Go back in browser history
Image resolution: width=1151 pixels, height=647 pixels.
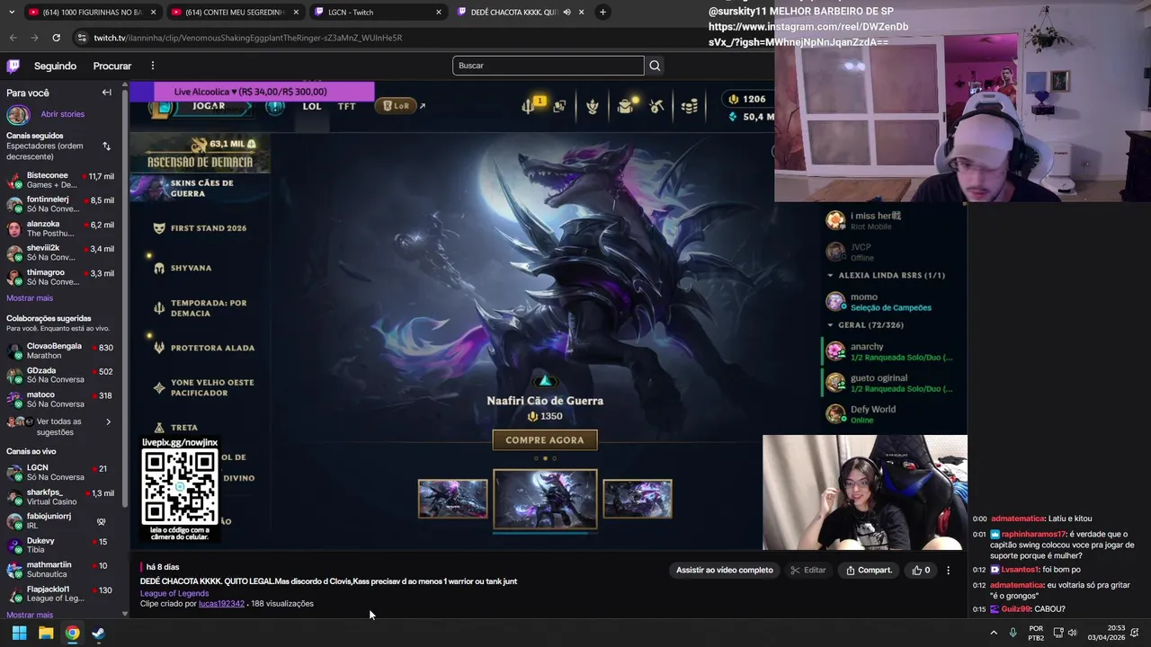pos(13,38)
